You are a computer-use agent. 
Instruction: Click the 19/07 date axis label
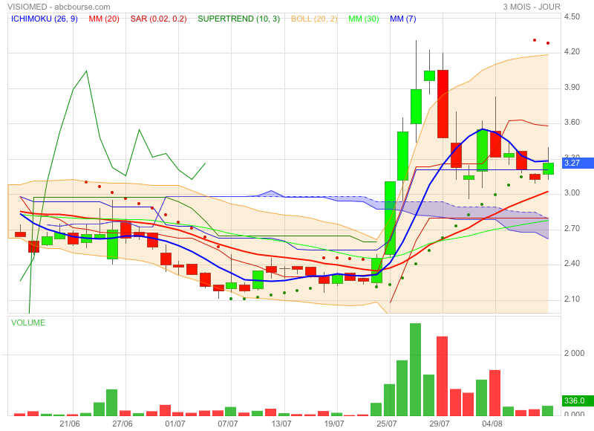[334, 424]
